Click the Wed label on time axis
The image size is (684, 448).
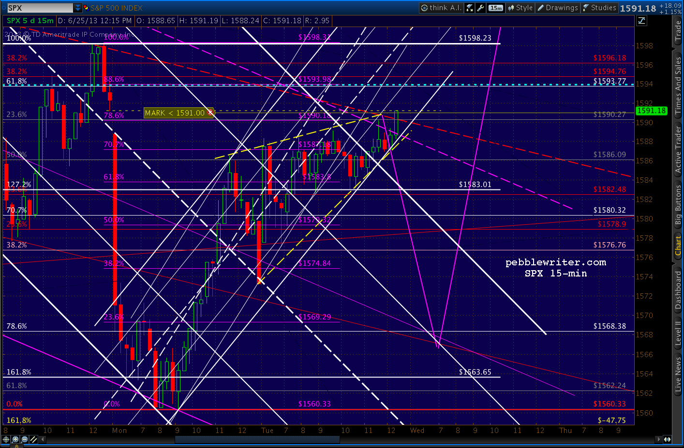(x=417, y=430)
